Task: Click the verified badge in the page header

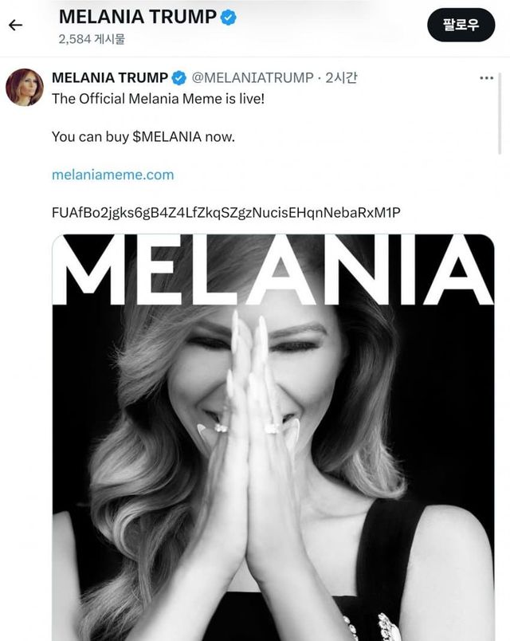Action: click(229, 17)
